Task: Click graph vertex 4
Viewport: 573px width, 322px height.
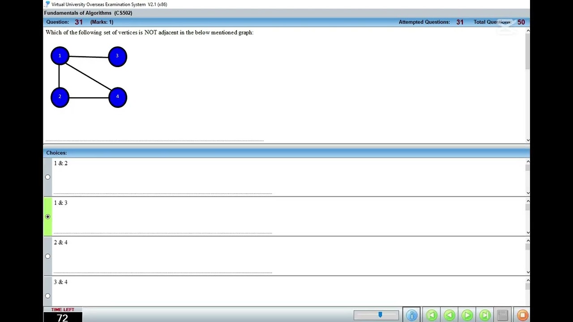Action: (117, 97)
